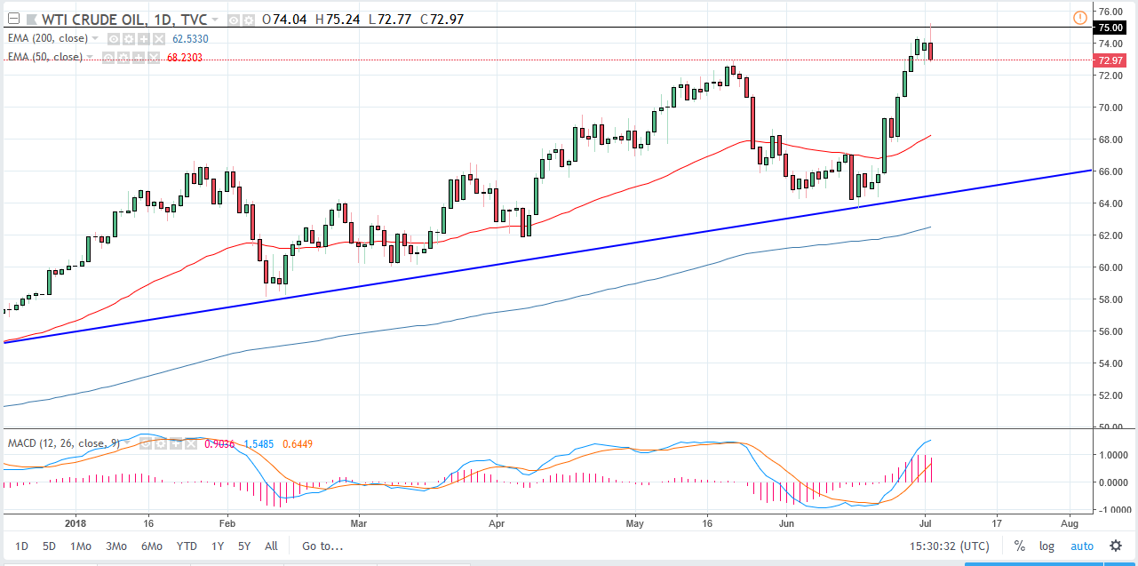
Task: Remove EMA (200, close) with its X icon
Action: 159,38
